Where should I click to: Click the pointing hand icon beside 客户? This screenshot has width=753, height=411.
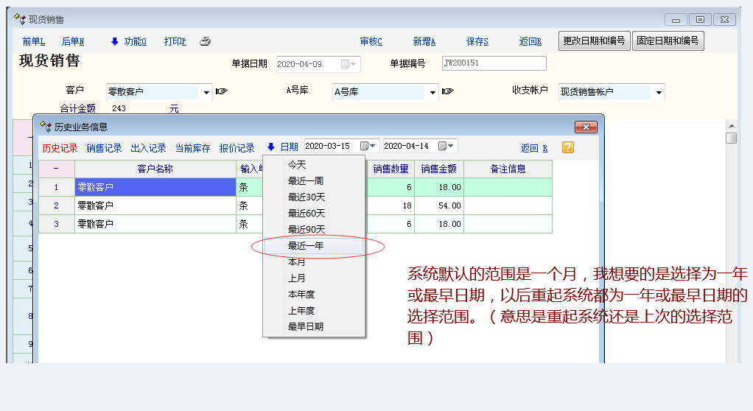(221, 92)
